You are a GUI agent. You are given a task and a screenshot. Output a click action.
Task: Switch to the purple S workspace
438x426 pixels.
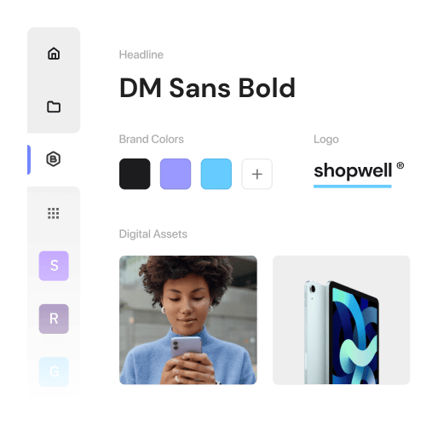click(54, 266)
